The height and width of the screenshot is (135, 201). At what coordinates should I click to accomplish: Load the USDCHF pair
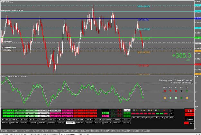[x=117, y=123]
